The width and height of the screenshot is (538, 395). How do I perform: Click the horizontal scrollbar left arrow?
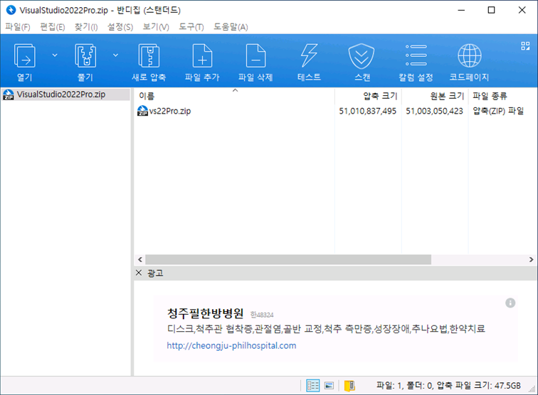tap(140, 259)
